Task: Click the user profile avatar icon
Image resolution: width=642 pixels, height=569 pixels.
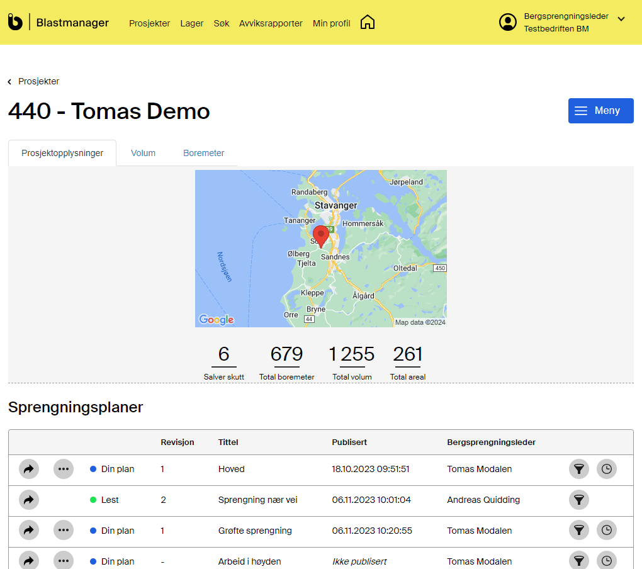Action: (x=507, y=22)
